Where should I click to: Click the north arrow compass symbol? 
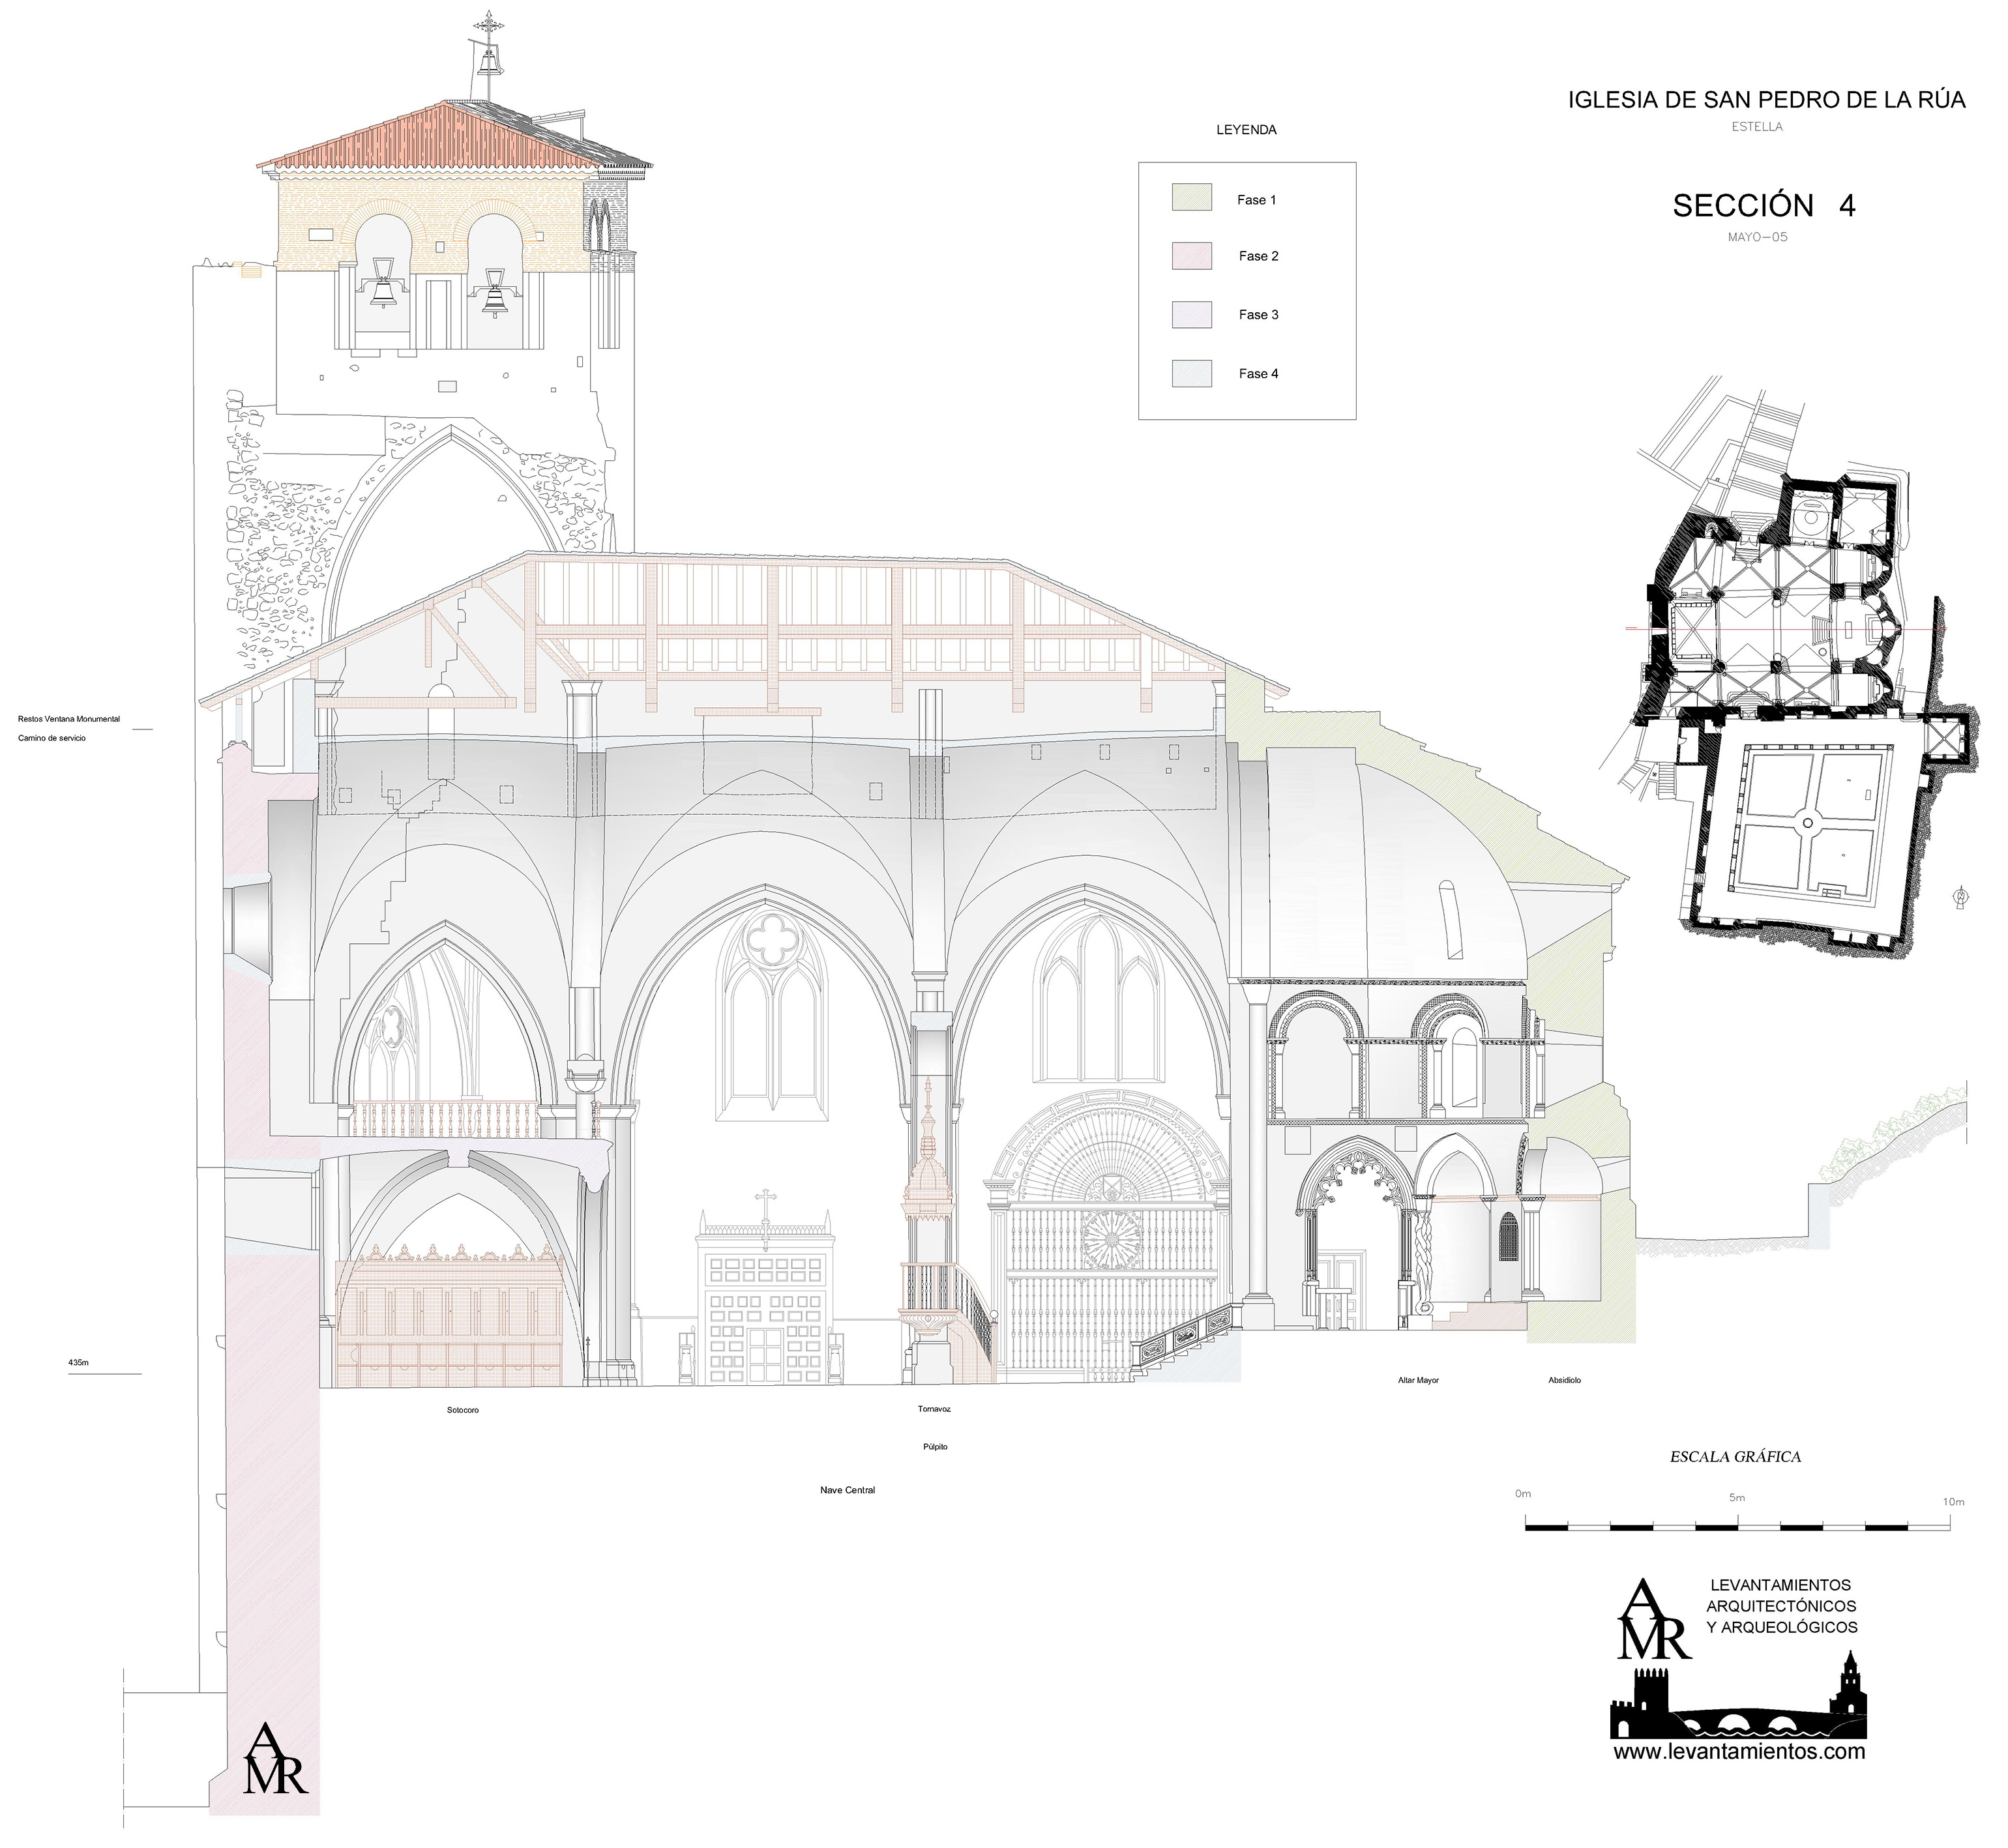click(1961, 897)
